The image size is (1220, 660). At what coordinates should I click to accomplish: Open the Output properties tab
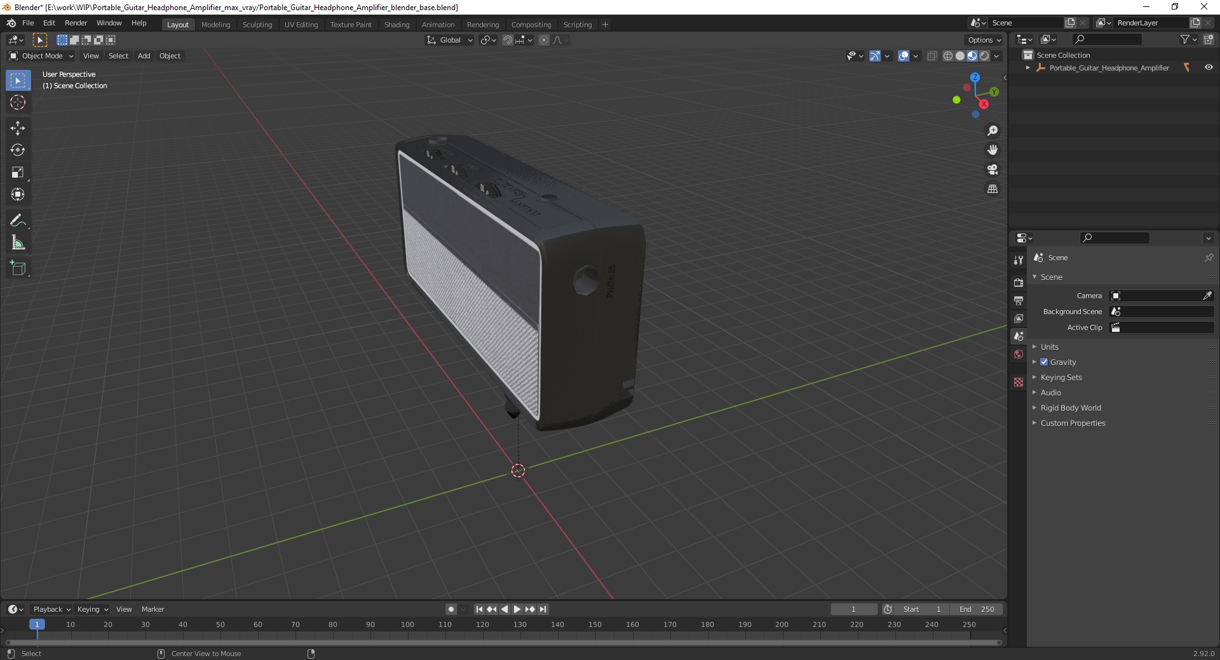[1019, 300]
